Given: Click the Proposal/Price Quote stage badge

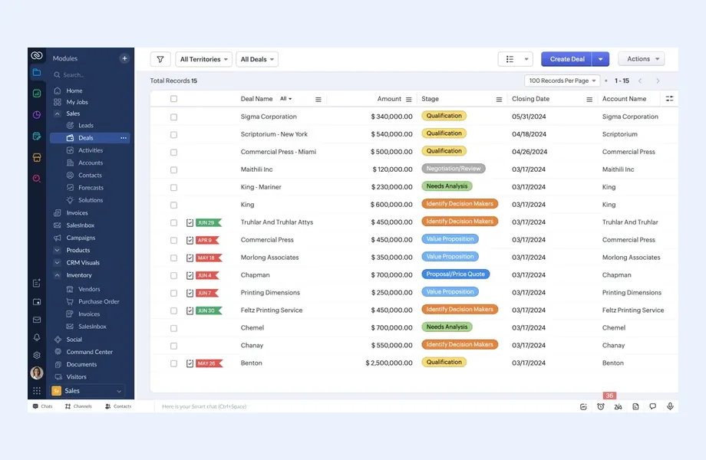Looking at the screenshot, I should 455,274.
